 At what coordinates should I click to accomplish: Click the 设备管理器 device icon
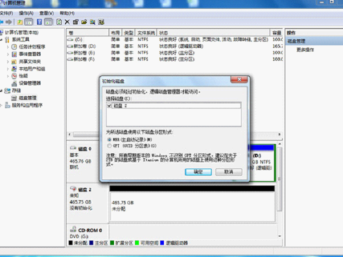pyautogui.click(x=14, y=83)
